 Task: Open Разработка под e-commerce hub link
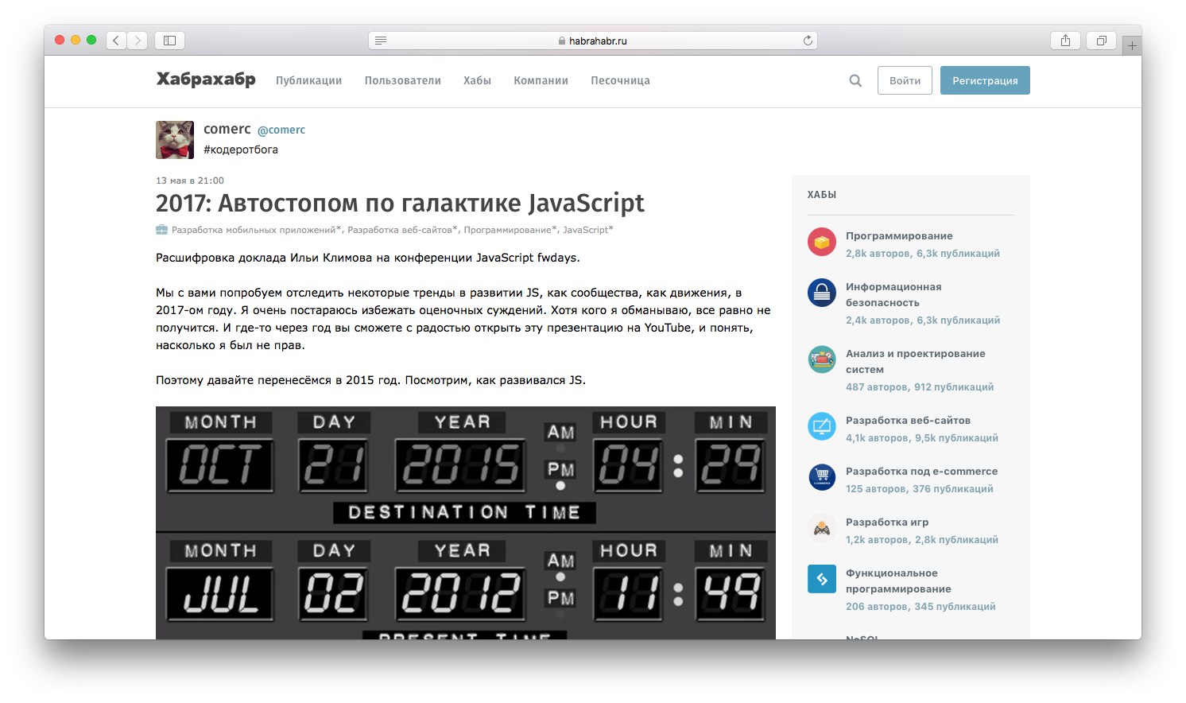(x=921, y=472)
